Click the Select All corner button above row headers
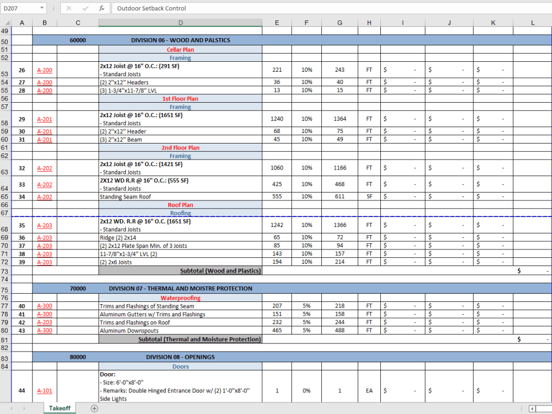The image size is (552, 414). coord(6,23)
